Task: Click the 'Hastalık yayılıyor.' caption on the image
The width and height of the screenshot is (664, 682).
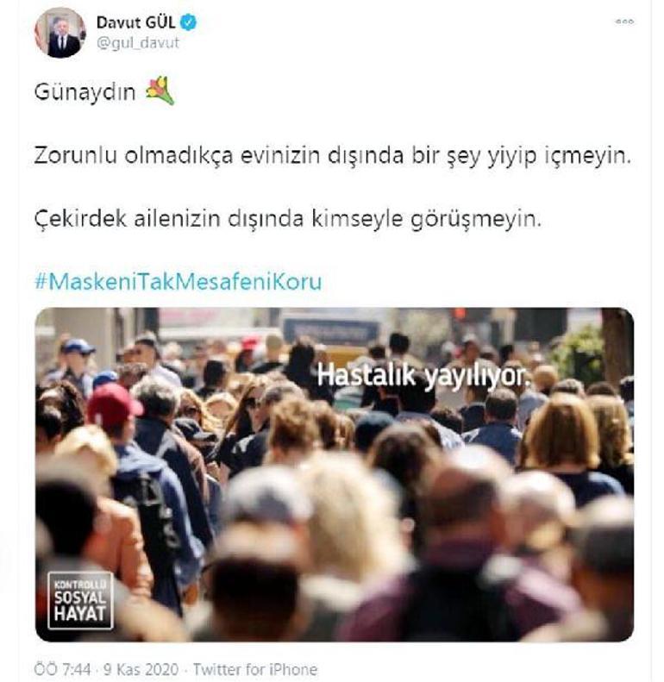Action: click(423, 376)
